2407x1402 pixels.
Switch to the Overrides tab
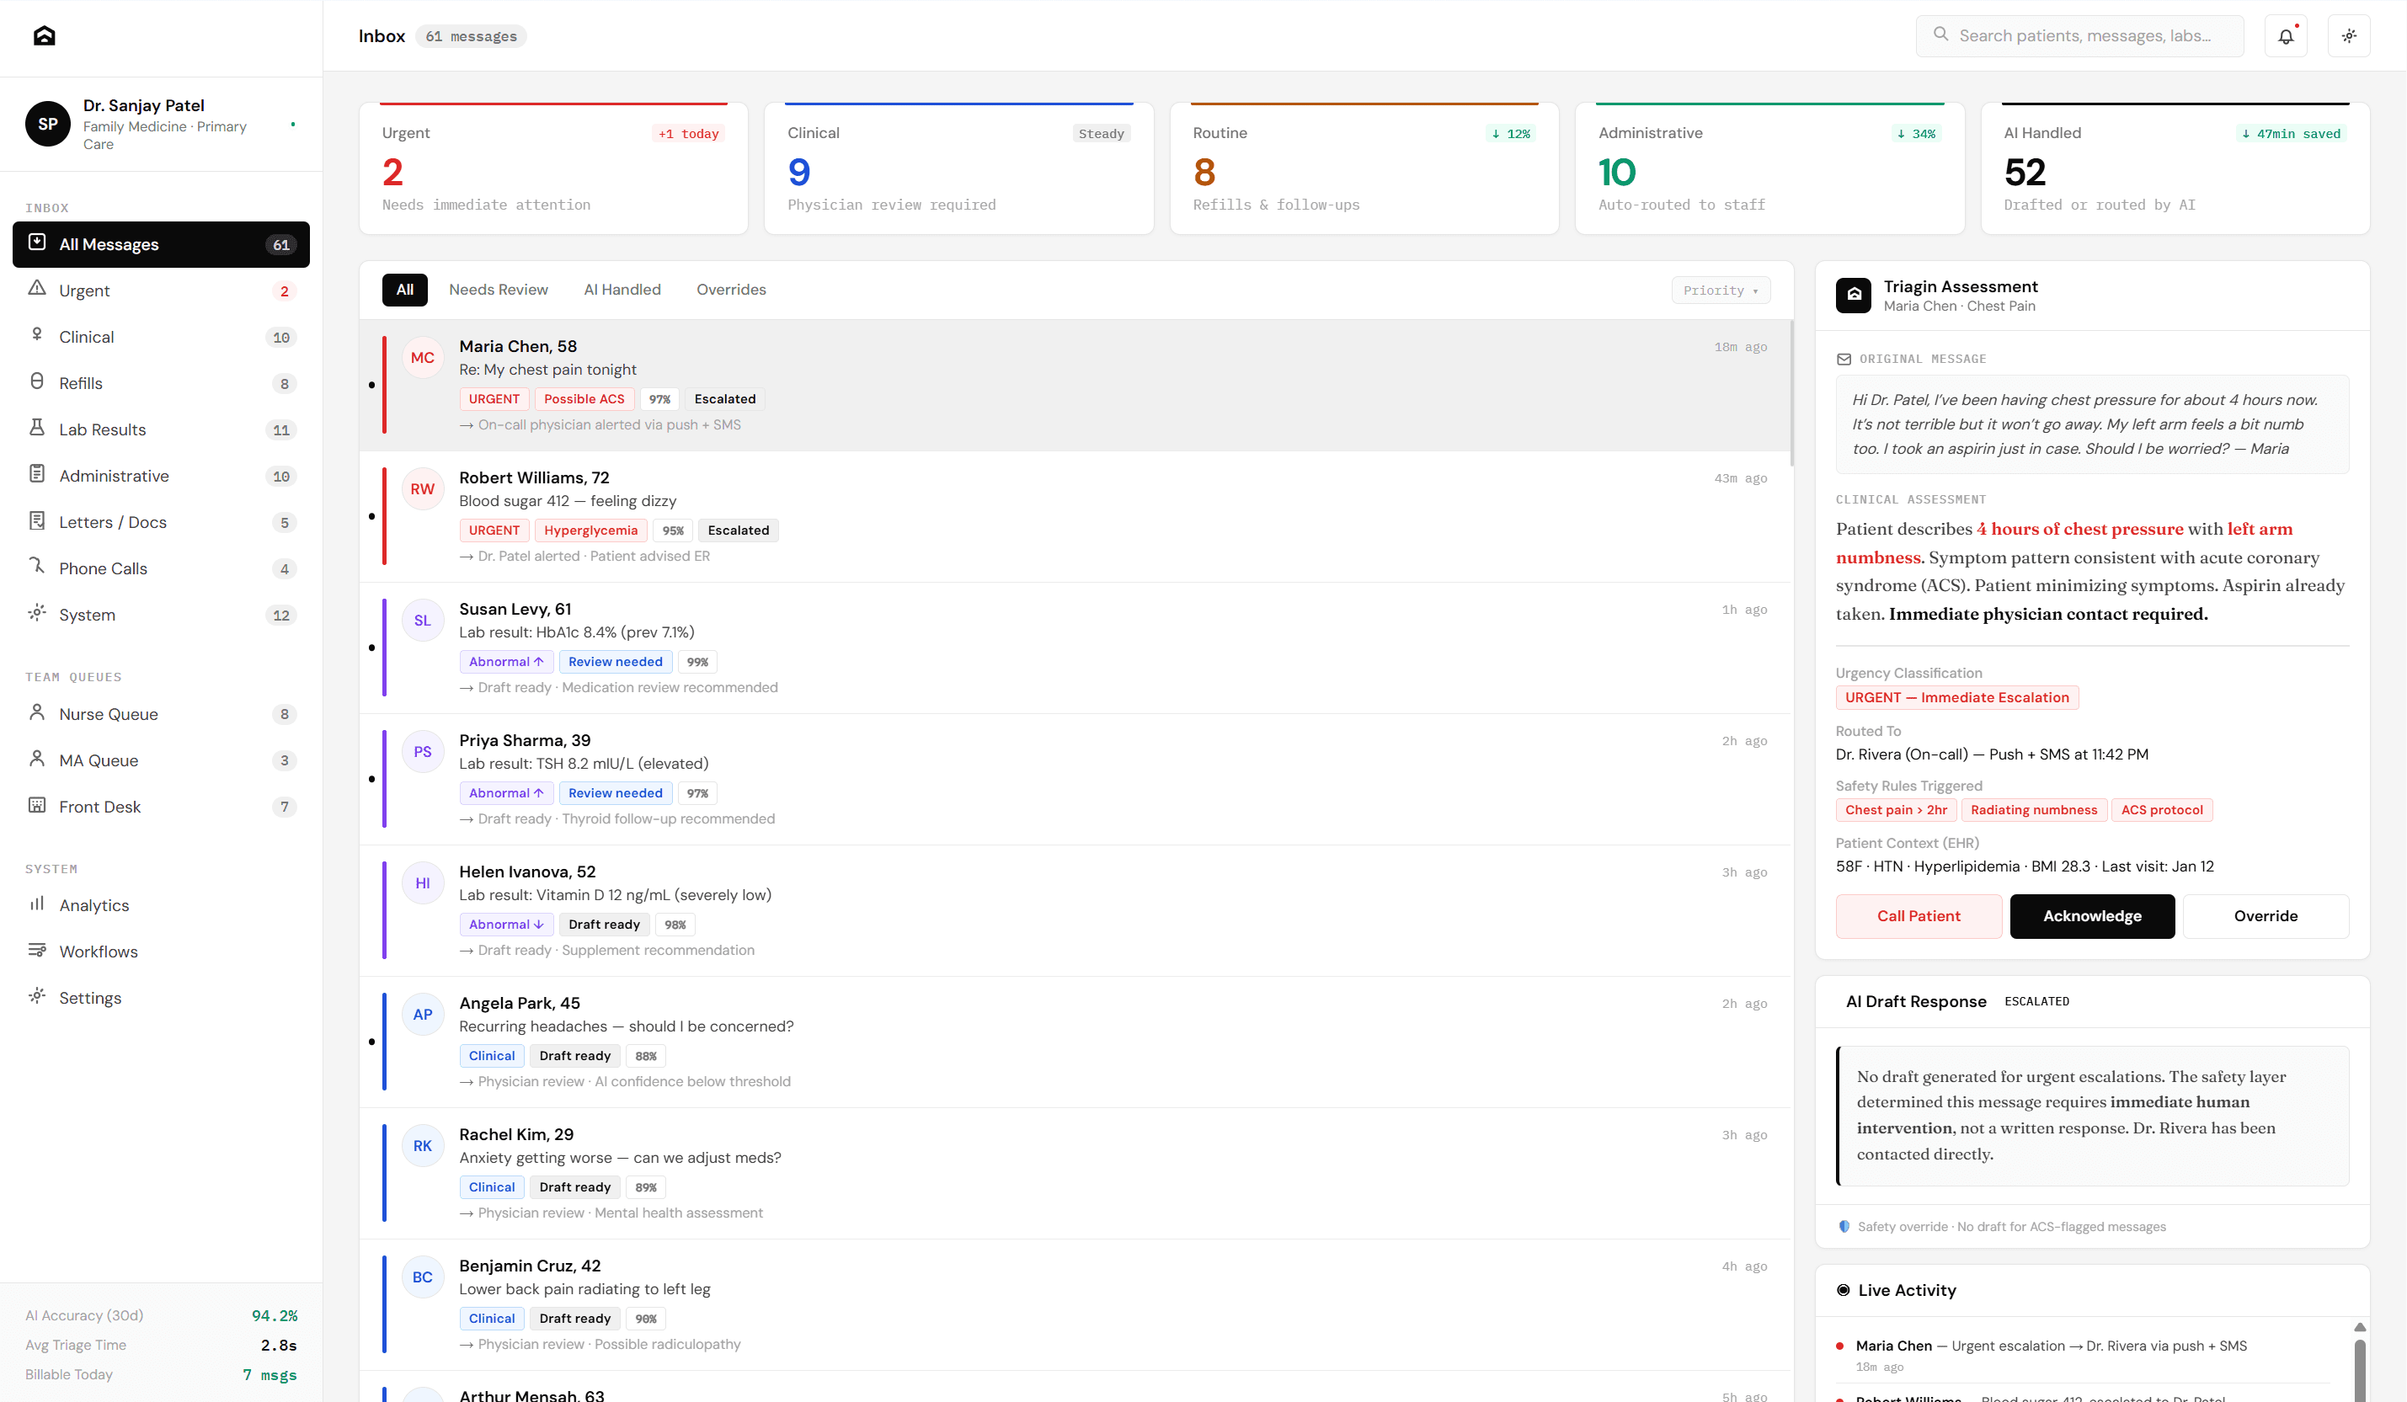coord(731,290)
